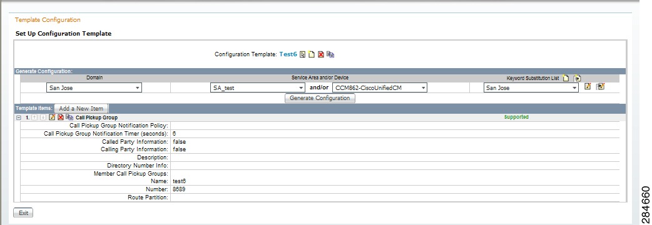Click the icon right of keyword list edit

[600, 86]
